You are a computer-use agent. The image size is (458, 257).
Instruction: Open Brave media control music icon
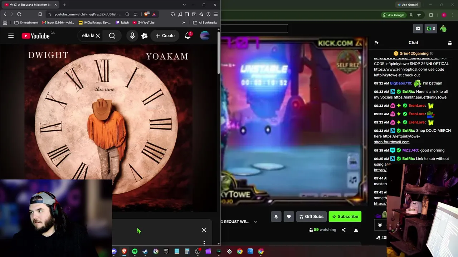180,14
